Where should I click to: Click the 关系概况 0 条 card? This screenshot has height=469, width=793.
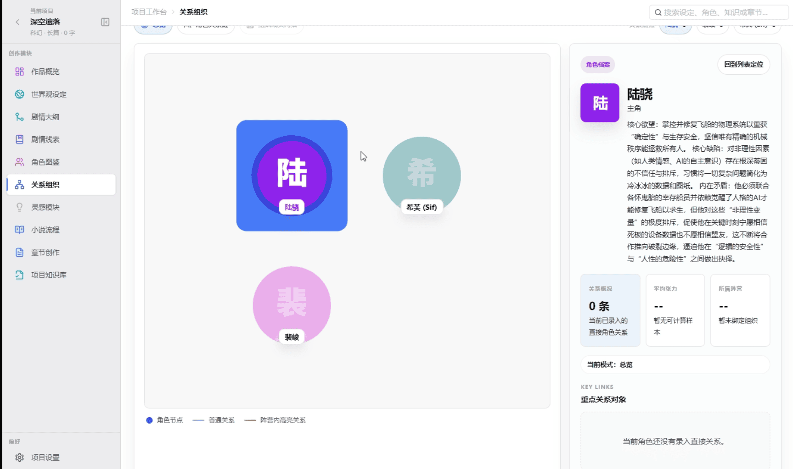click(610, 310)
